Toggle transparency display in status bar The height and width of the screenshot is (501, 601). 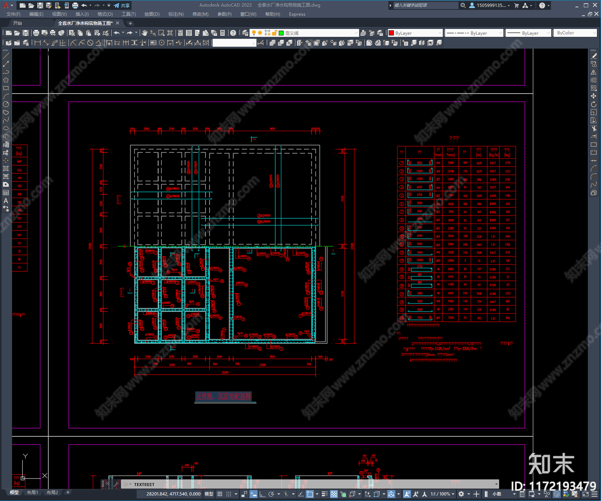point(334,494)
